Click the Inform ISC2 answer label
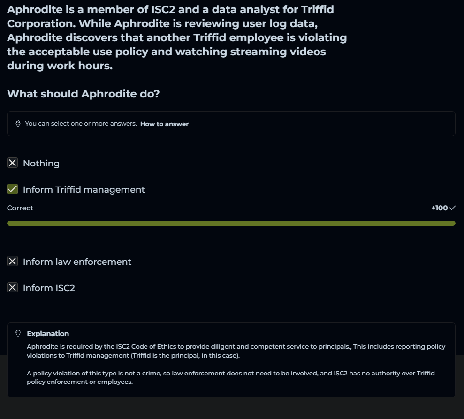Image resolution: width=464 pixels, height=419 pixels. point(49,288)
